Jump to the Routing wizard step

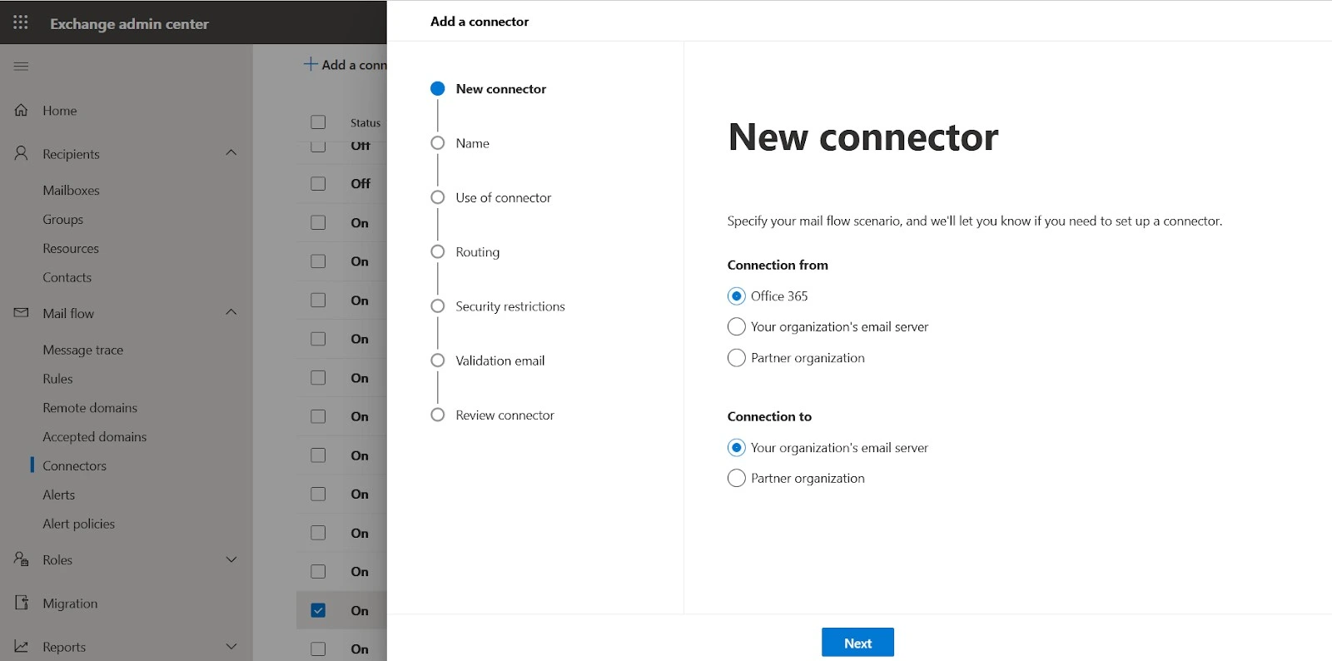477,252
